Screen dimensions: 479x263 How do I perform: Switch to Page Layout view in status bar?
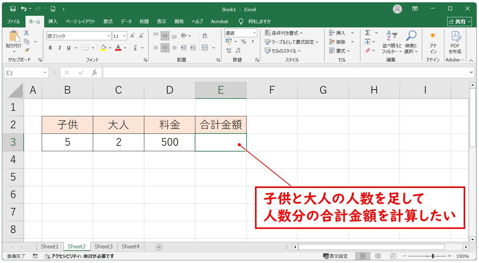click(x=378, y=256)
